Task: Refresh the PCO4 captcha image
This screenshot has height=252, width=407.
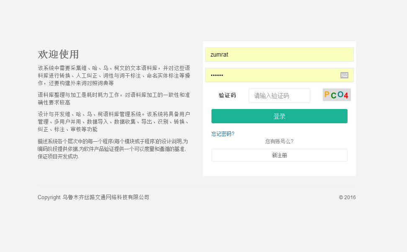Action: coord(337,95)
